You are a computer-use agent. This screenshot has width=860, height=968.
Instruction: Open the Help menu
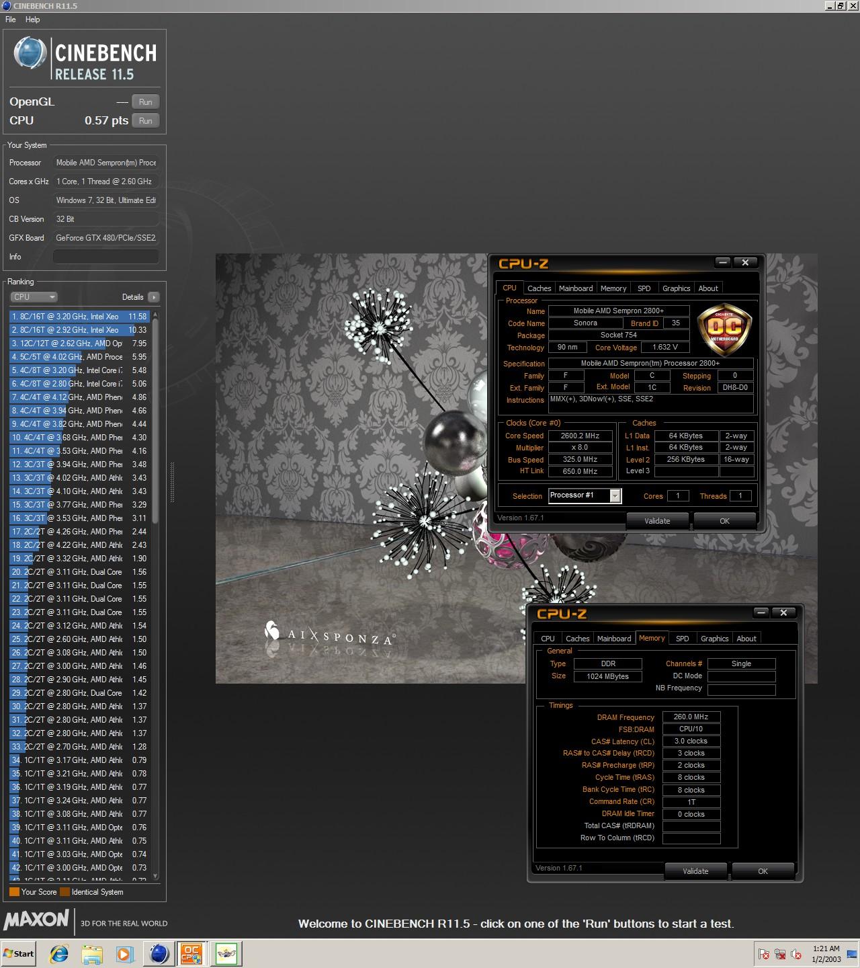[32, 19]
